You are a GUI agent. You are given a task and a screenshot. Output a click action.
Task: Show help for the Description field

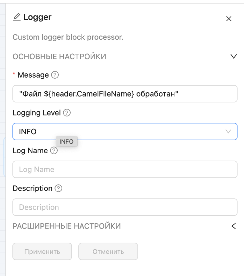coord(59,189)
